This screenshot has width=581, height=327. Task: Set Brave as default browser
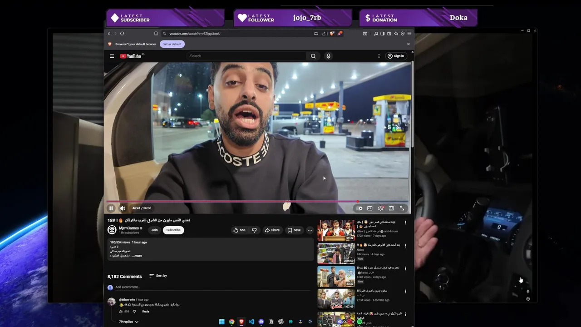click(172, 44)
